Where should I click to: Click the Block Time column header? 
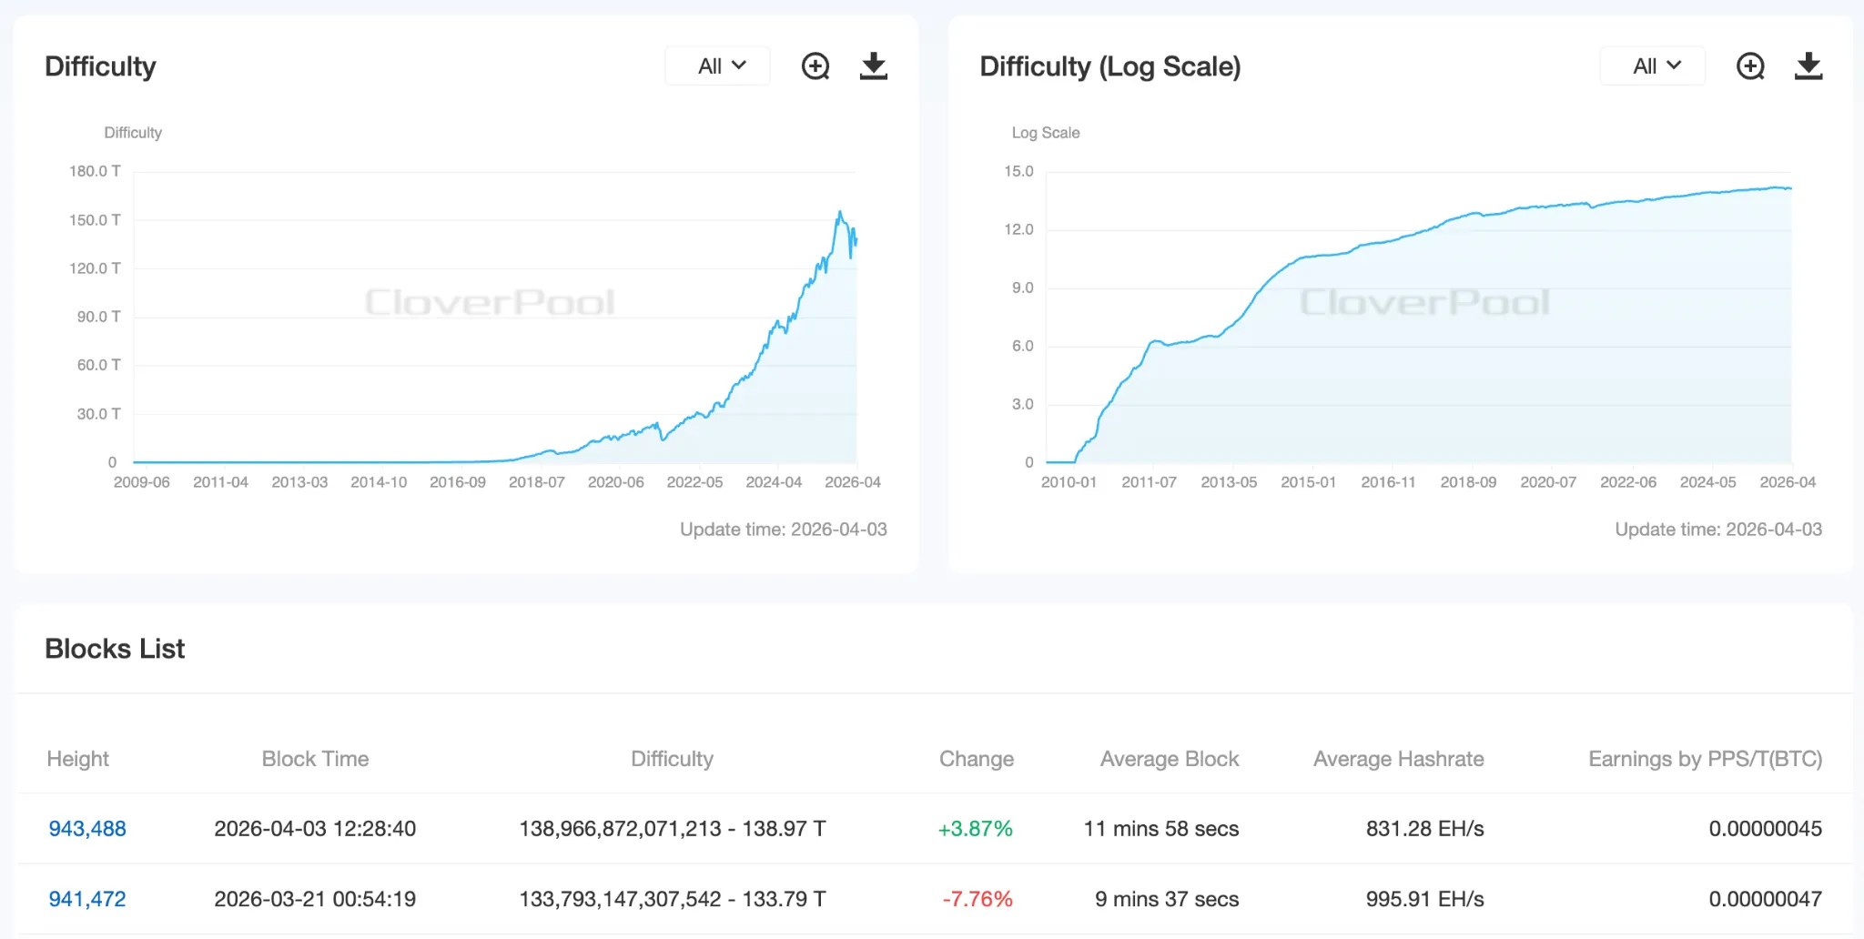(315, 759)
